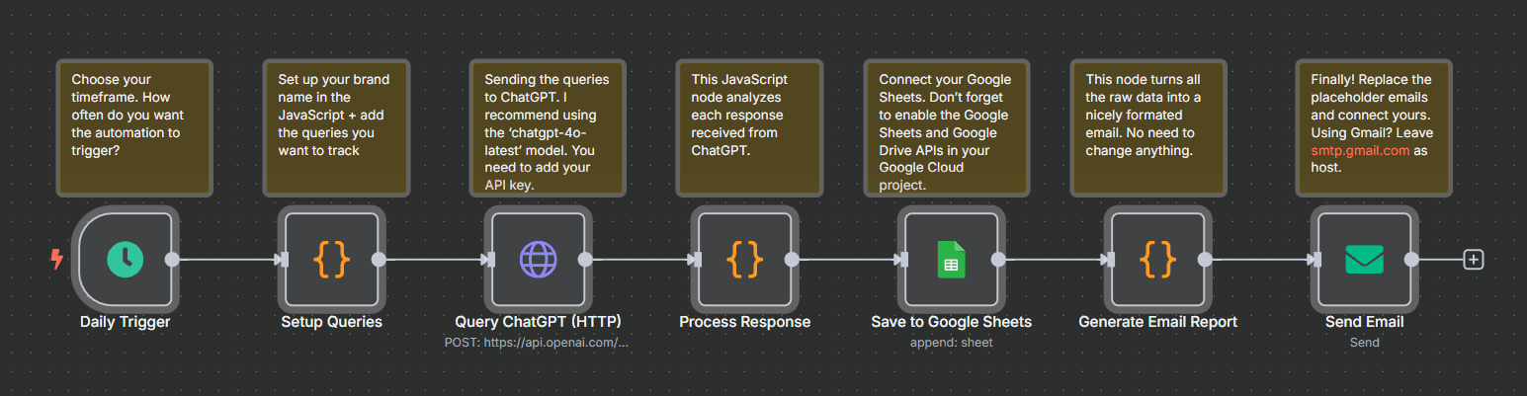Click the Generate Email Report input connector
The image size is (1527, 396).
point(1110,260)
